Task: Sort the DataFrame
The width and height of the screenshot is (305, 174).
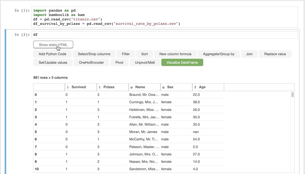Action: (144, 54)
